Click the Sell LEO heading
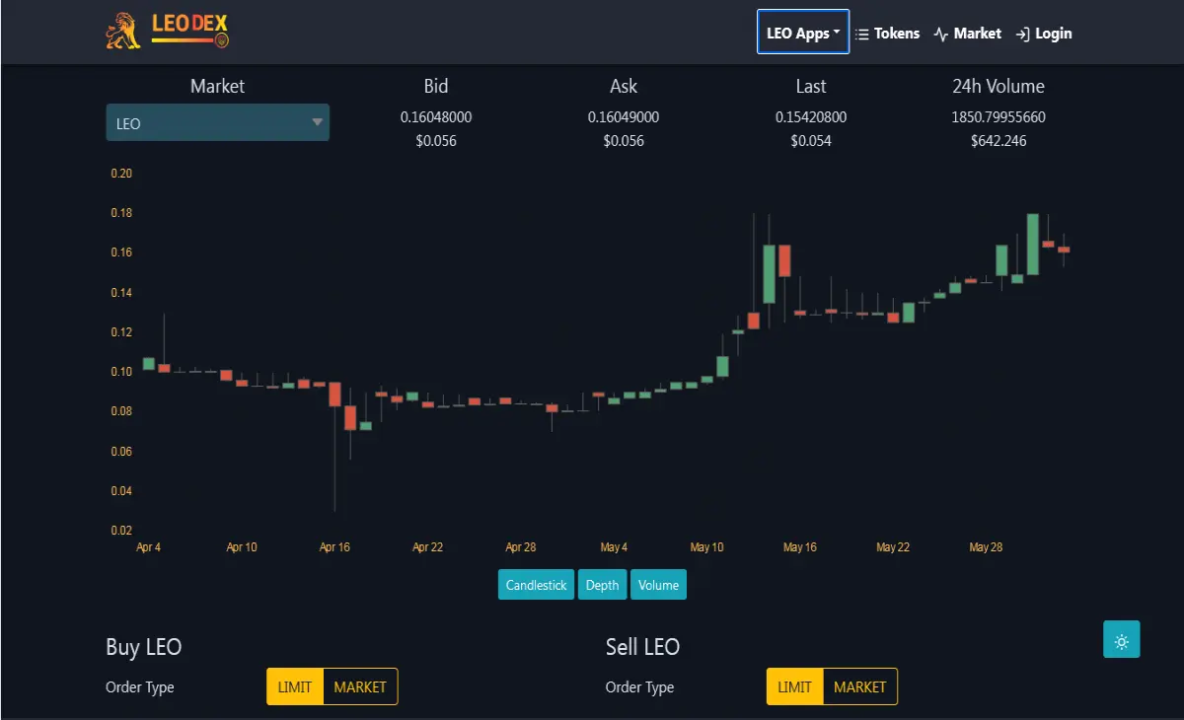 (x=642, y=647)
